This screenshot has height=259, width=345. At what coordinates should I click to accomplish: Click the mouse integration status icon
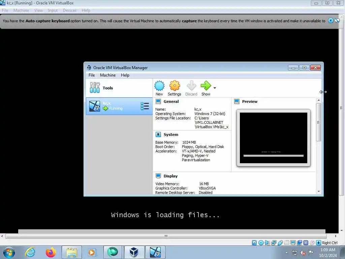click(312, 243)
